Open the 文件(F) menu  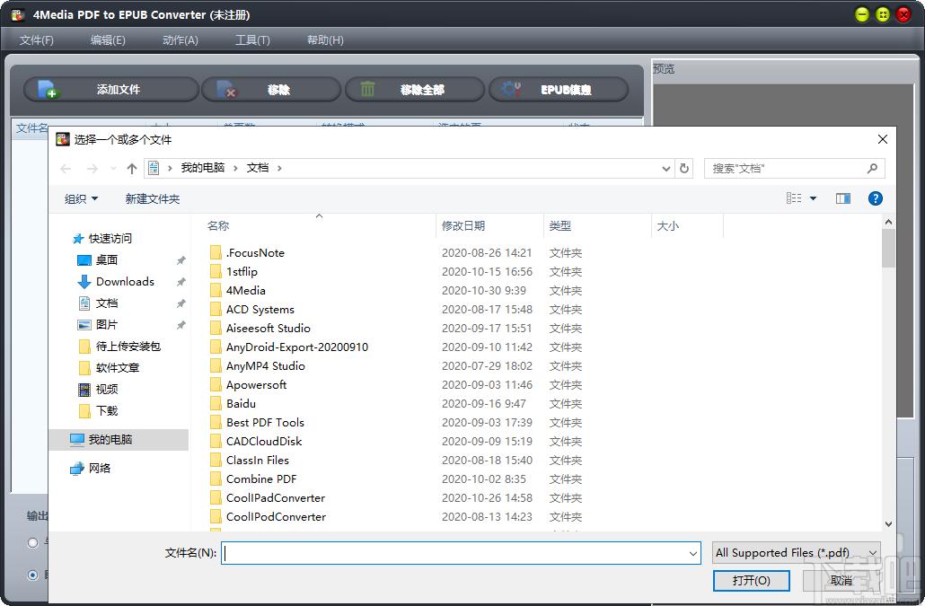point(37,40)
